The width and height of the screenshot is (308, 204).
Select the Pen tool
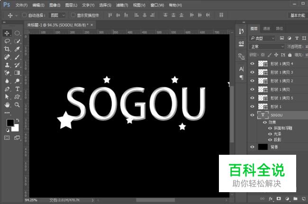tap(7, 89)
